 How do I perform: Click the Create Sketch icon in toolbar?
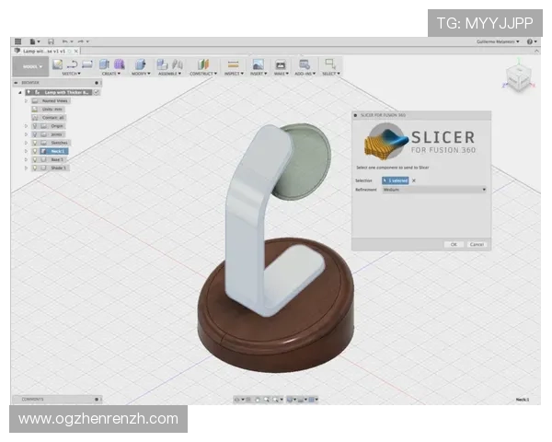58,64
